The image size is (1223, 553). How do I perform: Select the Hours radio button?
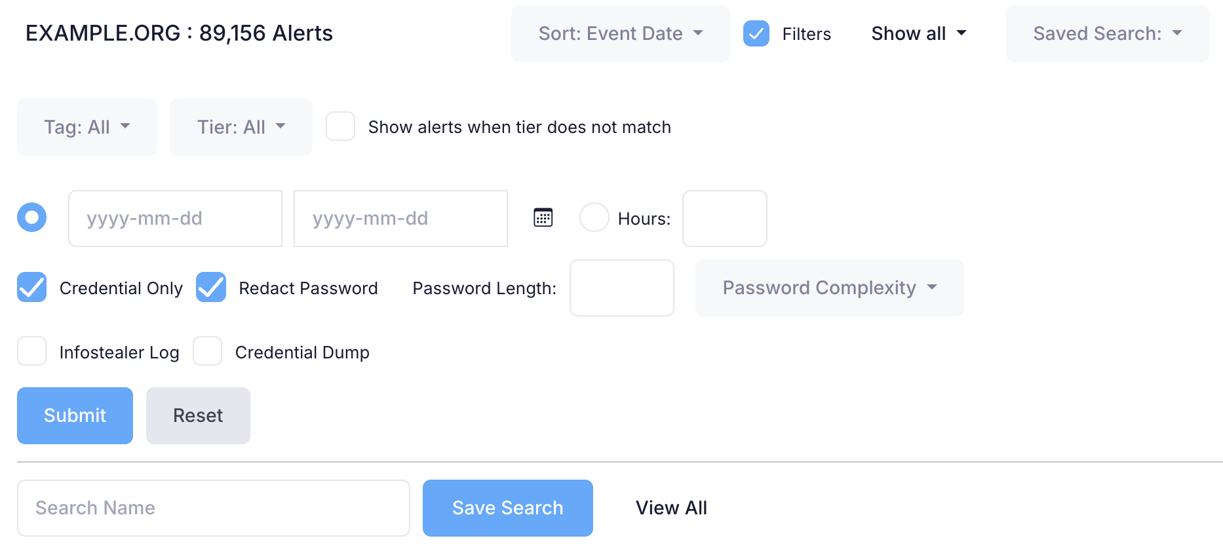[x=594, y=218]
